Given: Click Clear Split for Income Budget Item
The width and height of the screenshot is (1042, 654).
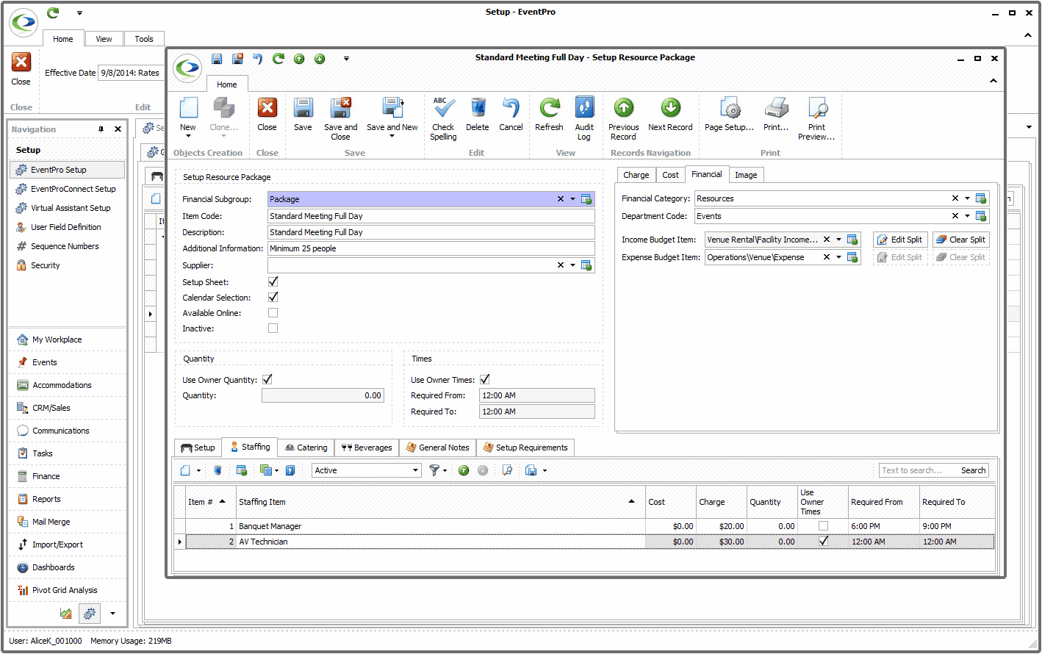Looking at the screenshot, I should pyautogui.click(x=961, y=240).
